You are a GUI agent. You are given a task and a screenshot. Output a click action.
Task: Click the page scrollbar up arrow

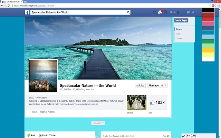click(x=220, y=9)
